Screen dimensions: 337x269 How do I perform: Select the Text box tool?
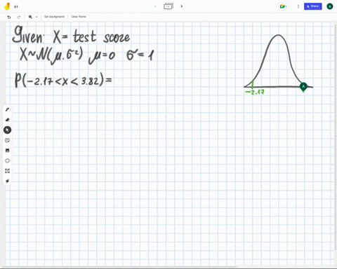point(7,171)
